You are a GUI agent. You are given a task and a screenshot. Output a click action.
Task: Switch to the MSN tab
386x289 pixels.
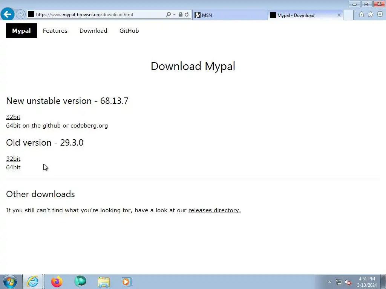(x=230, y=15)
